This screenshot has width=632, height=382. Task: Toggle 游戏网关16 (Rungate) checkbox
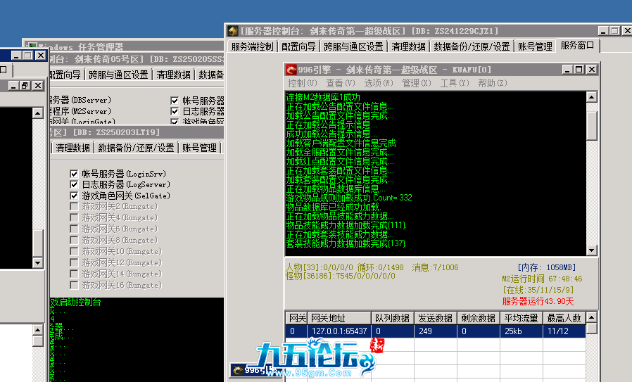tap(74, 286)
